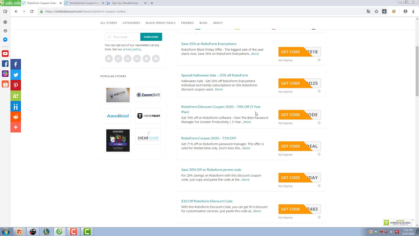Image resolution: width=419 pixels, height=236 pixels.
Task: Open BLACK FRIDAY DEALS menu item
Action: click(160, 23)
